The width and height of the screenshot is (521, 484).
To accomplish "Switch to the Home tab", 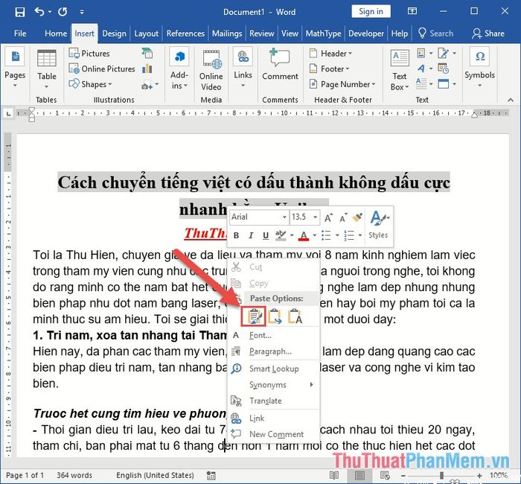I will coord(56,34).
